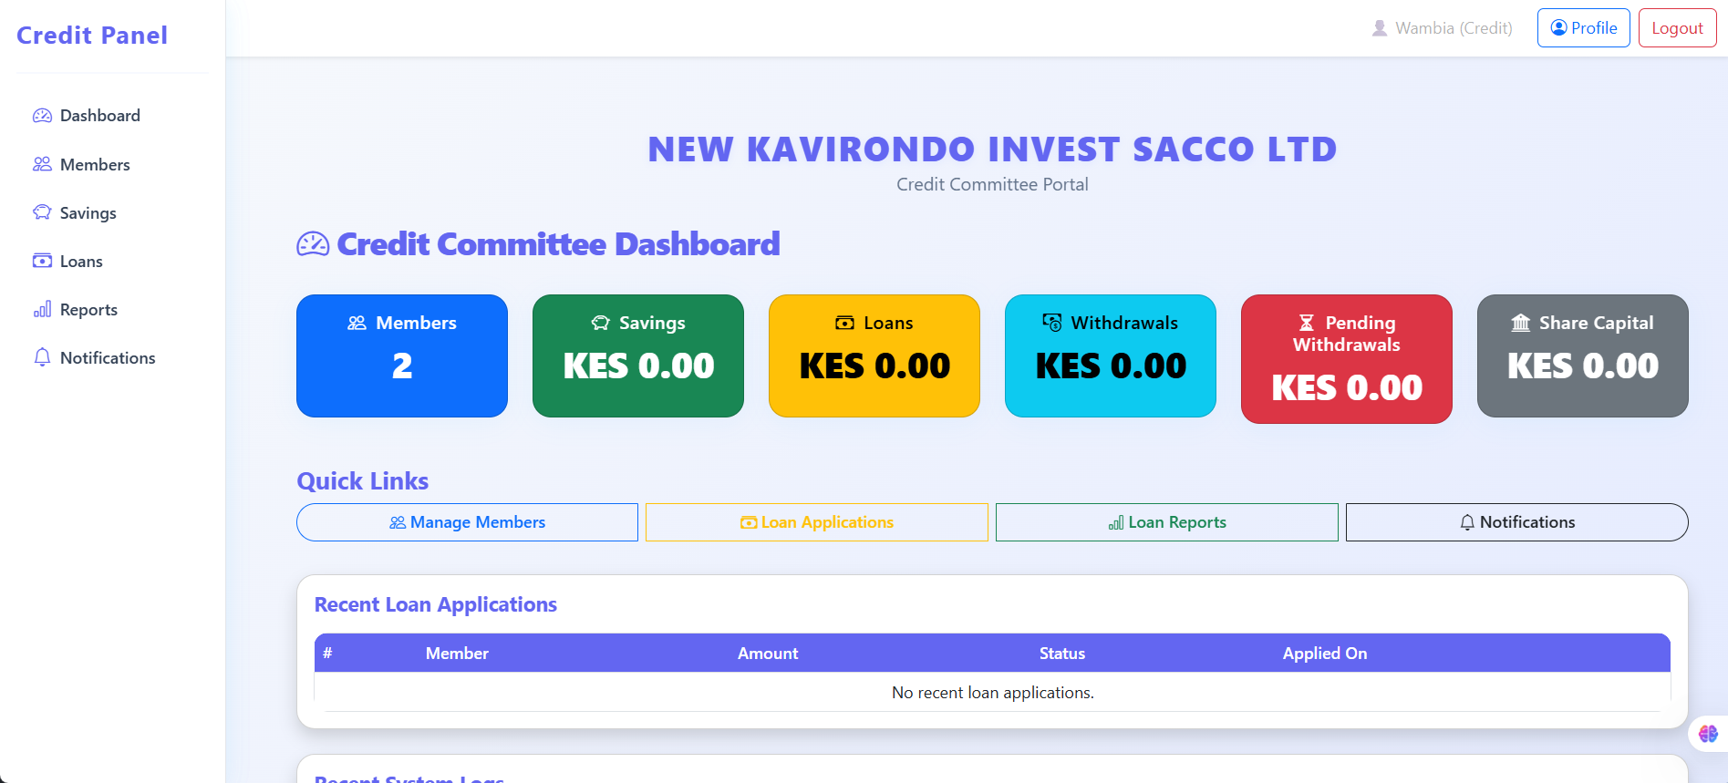Click the bank icon on Share Capital card
Screen dimensions: 1728x783
(x=1521, y=323)
